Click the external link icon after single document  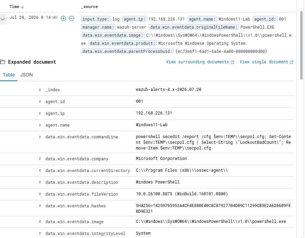pos(292,62)
